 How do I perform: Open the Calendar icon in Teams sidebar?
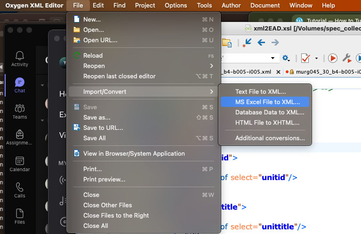19,164
